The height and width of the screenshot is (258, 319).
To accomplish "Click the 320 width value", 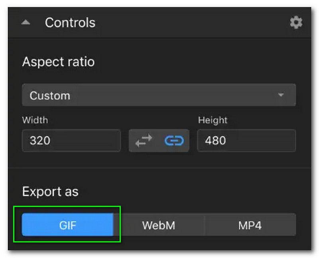I will click(40, 140).
